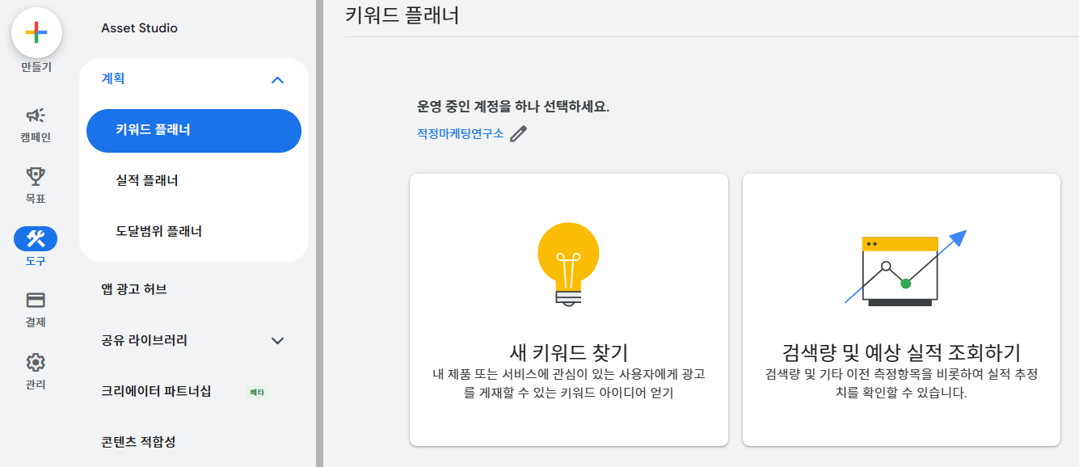Click the light bulb icon
This screenshot has width=1079, height=467.
tap(568, 262)
